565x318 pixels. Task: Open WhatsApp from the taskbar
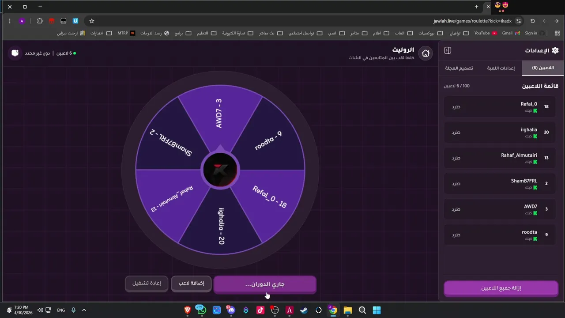[x=202, y=310]
